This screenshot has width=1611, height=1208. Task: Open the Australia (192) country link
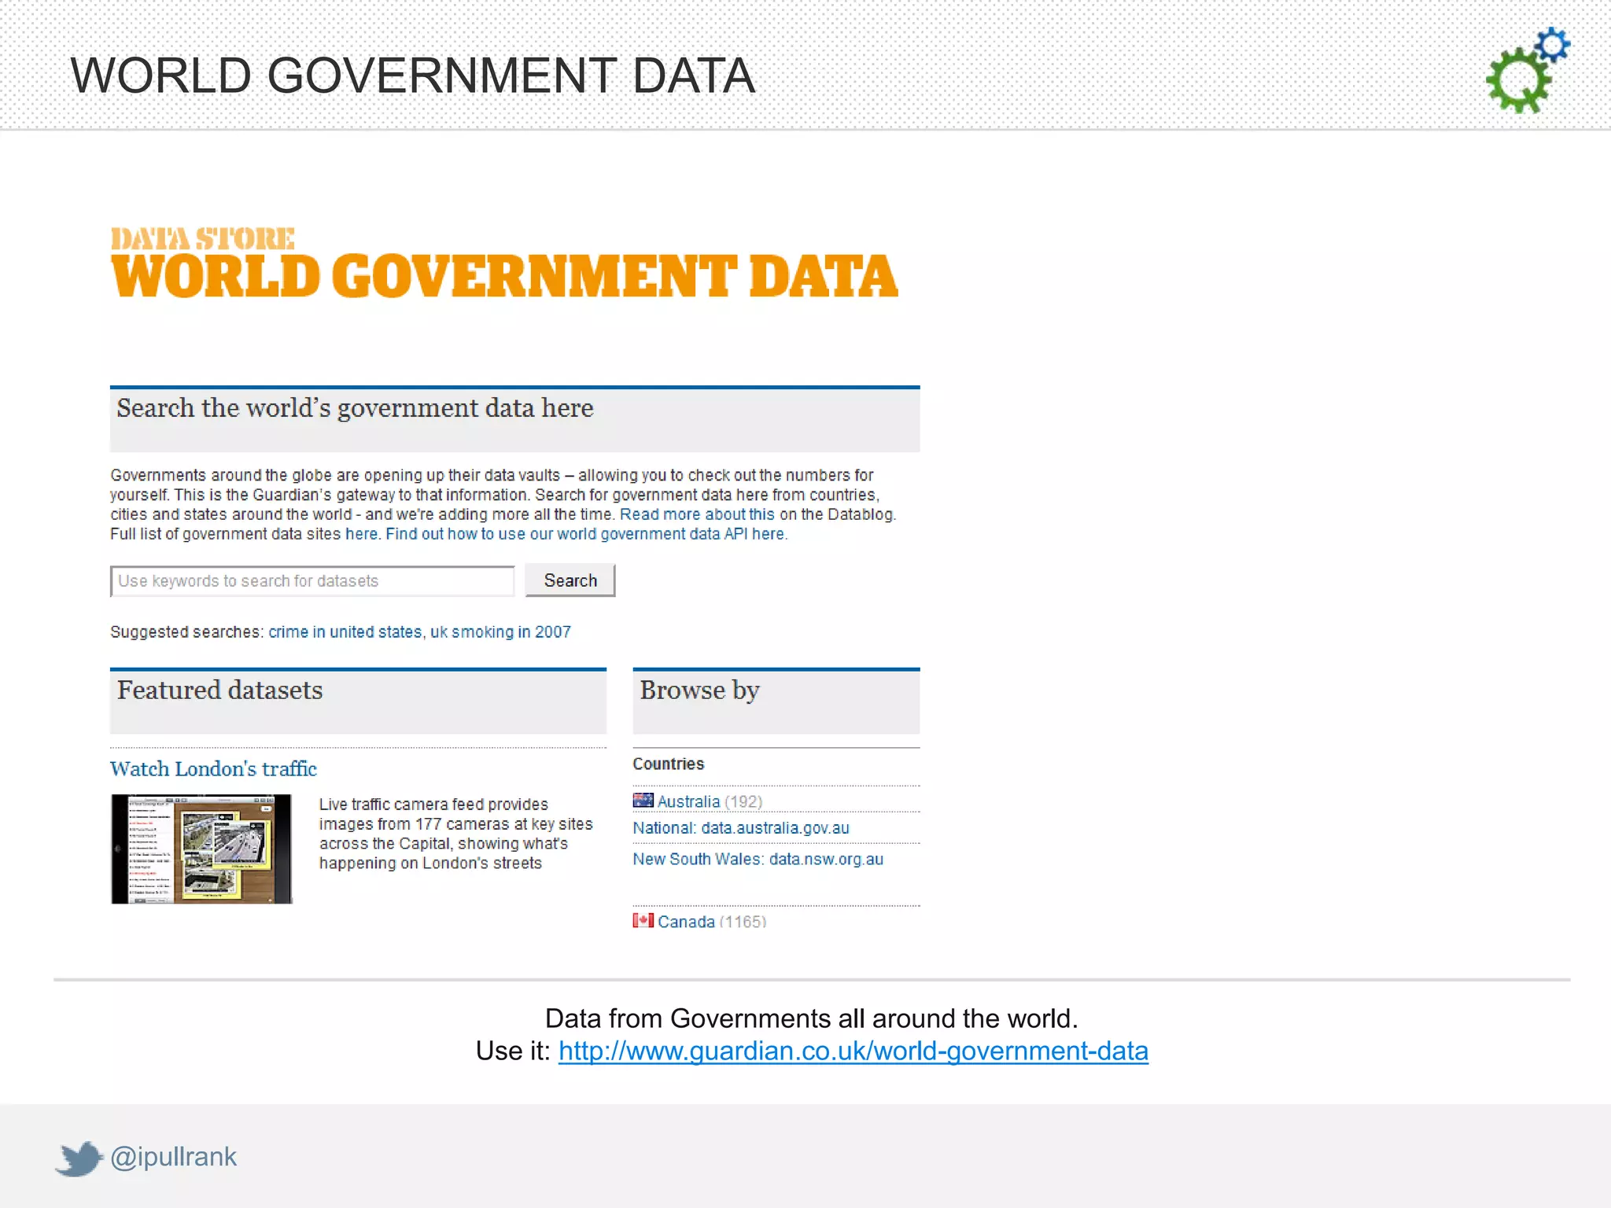[710, 801]
